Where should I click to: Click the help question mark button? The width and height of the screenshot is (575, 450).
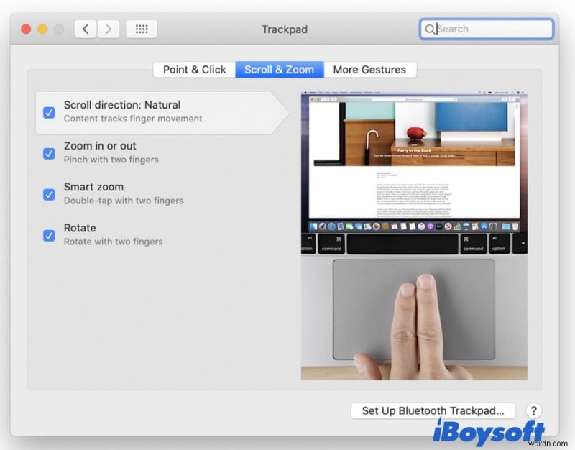tap(534, 410)
